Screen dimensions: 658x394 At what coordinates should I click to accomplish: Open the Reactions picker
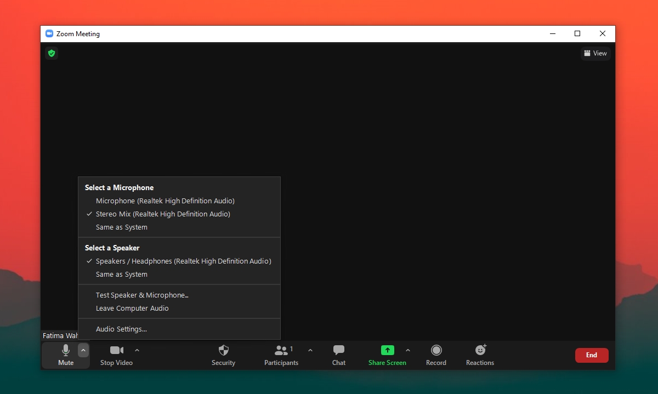[x=480, y=355]
